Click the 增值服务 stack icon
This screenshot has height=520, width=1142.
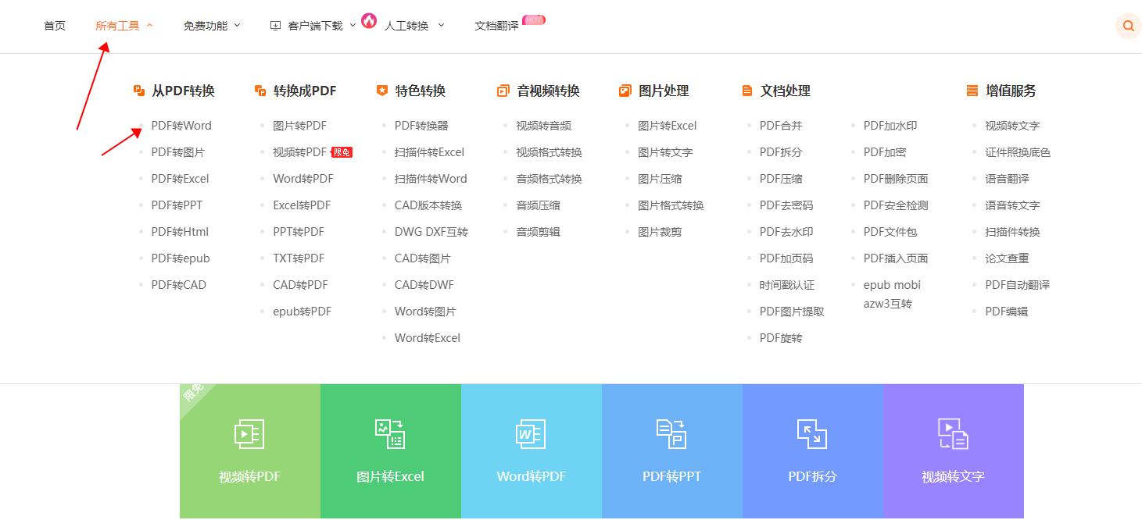click(972, 91)
